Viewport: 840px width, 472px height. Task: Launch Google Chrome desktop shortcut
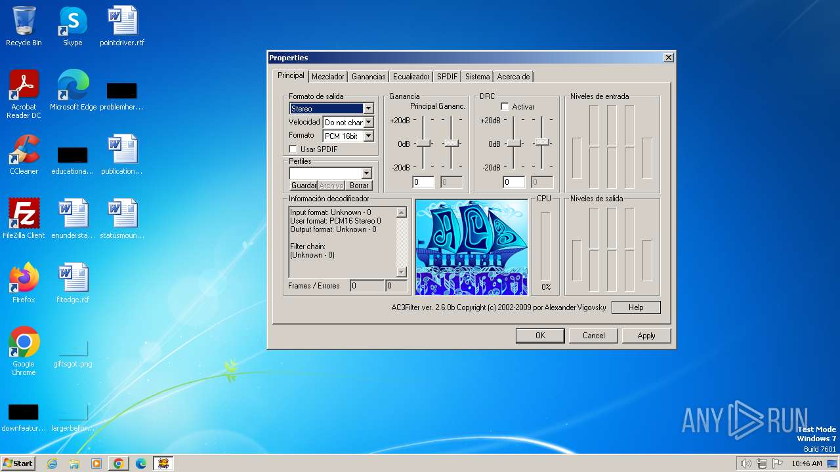[24, 351]
